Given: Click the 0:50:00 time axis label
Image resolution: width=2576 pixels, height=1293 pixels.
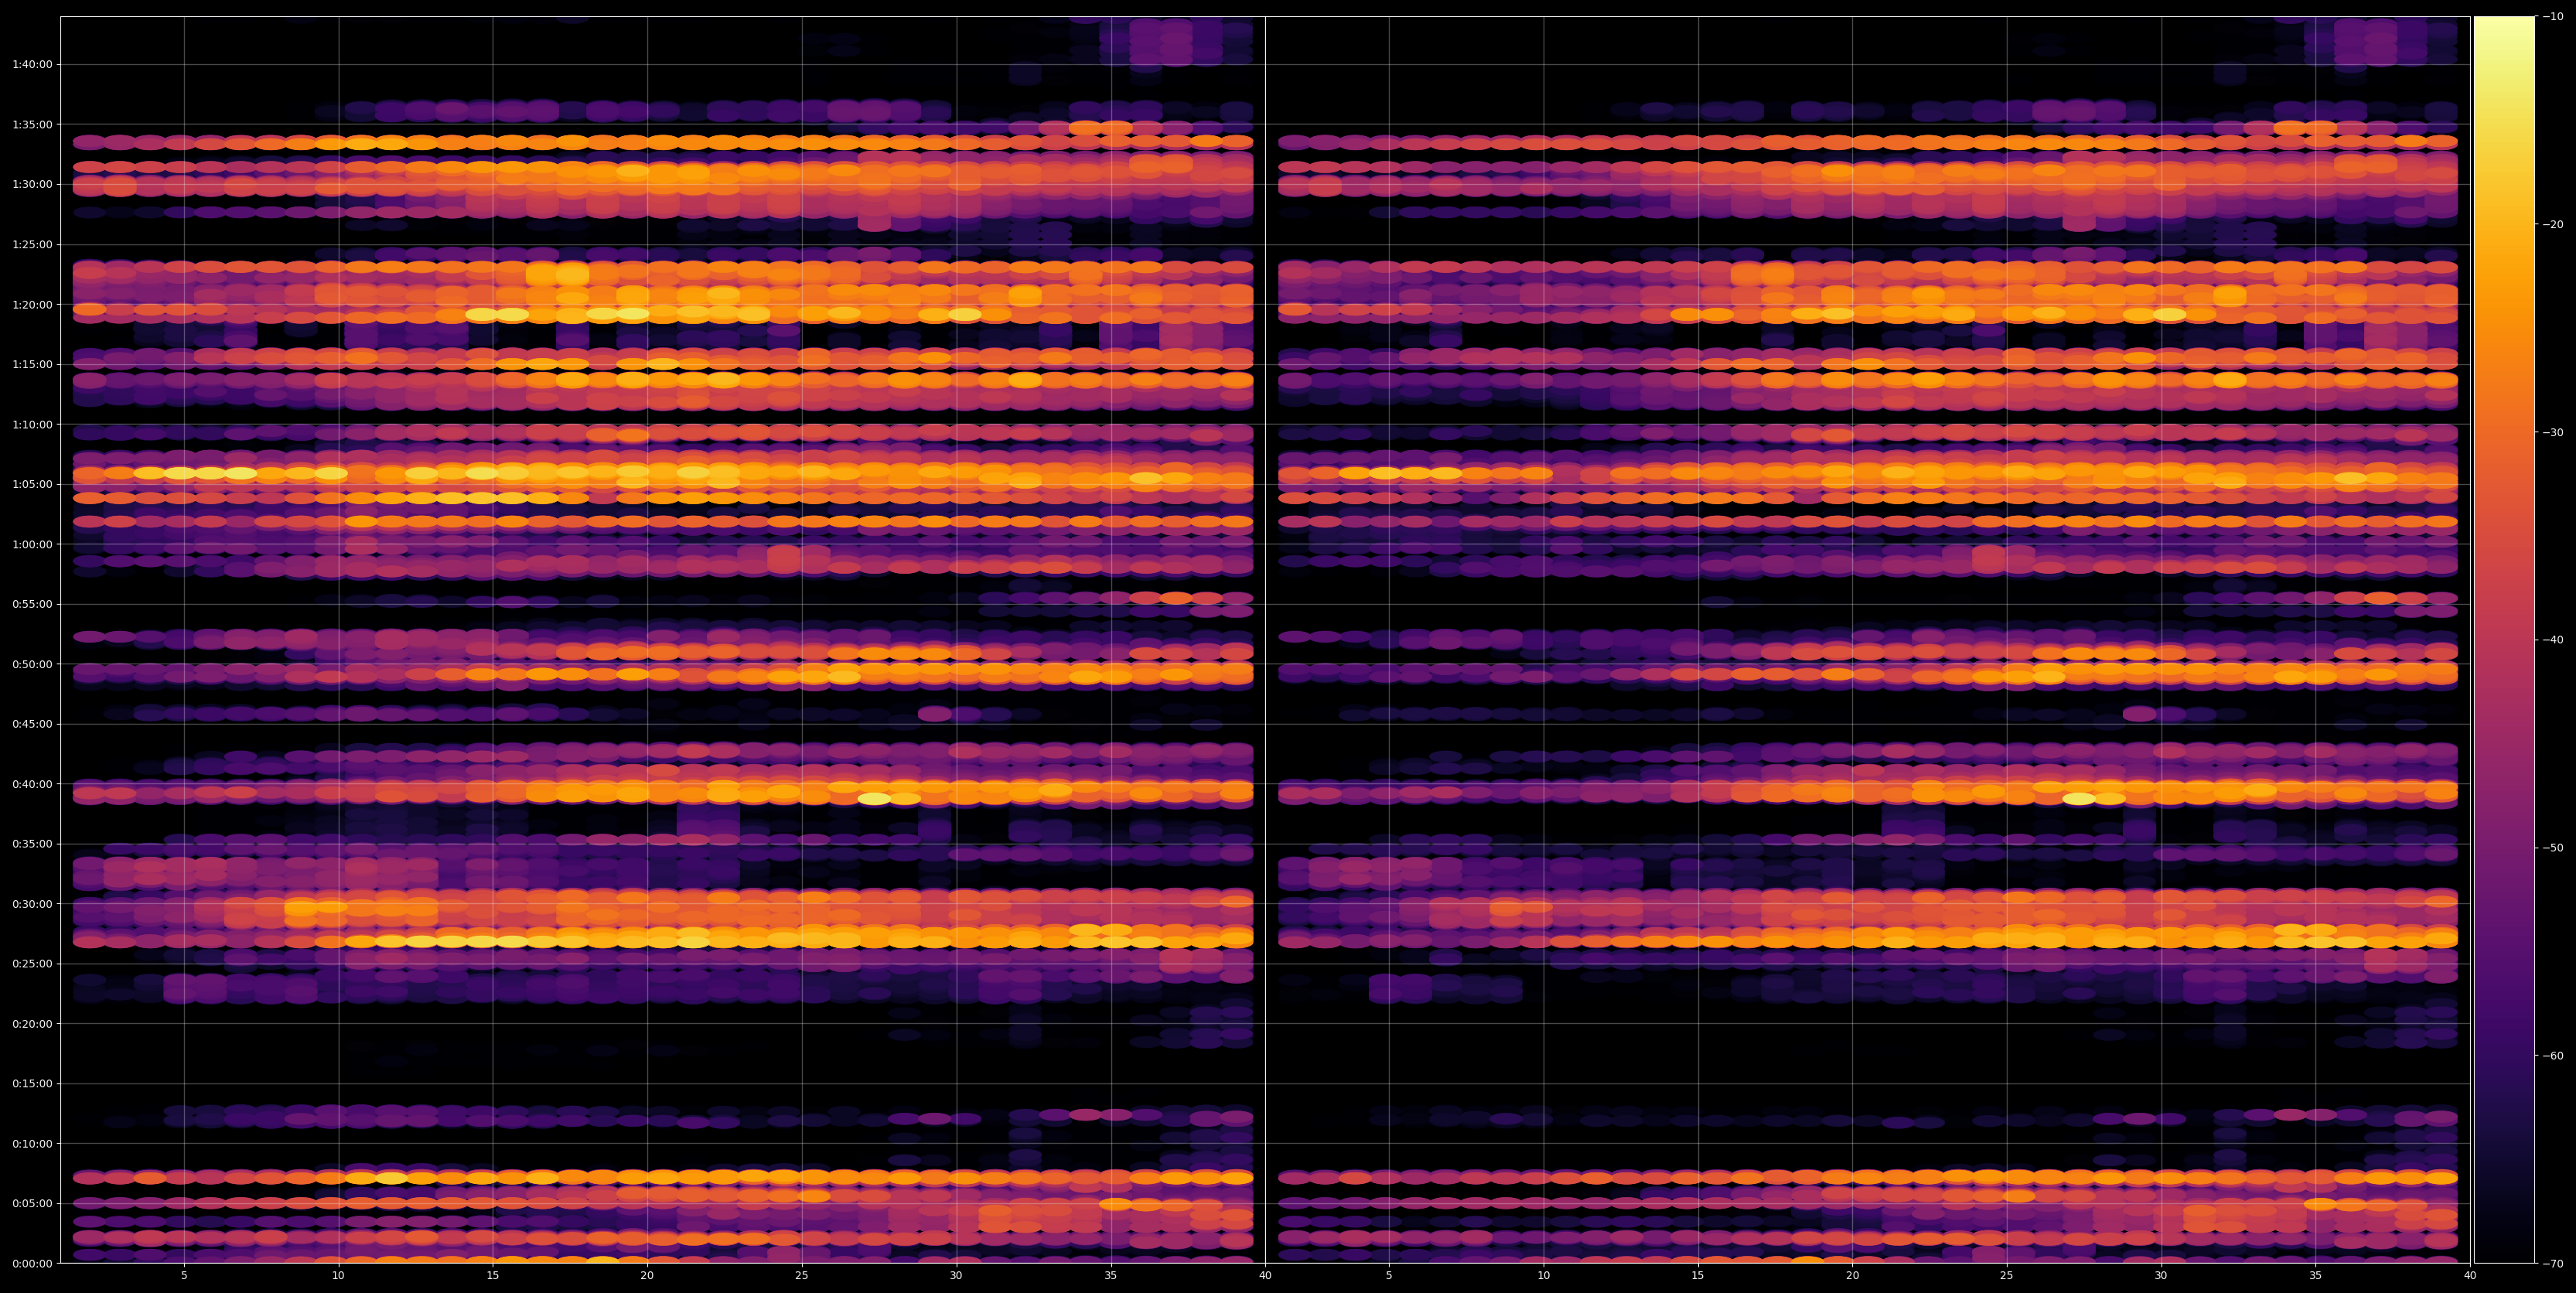Looking at the screenshot, I should tap(32, 664).
